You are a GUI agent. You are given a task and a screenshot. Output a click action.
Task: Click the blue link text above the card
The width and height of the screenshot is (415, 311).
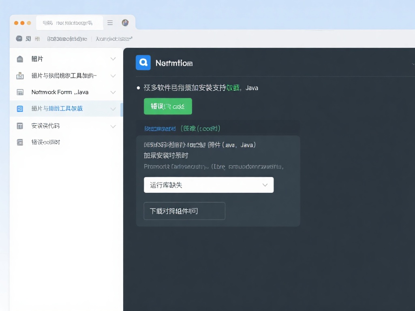click(160, 128)
